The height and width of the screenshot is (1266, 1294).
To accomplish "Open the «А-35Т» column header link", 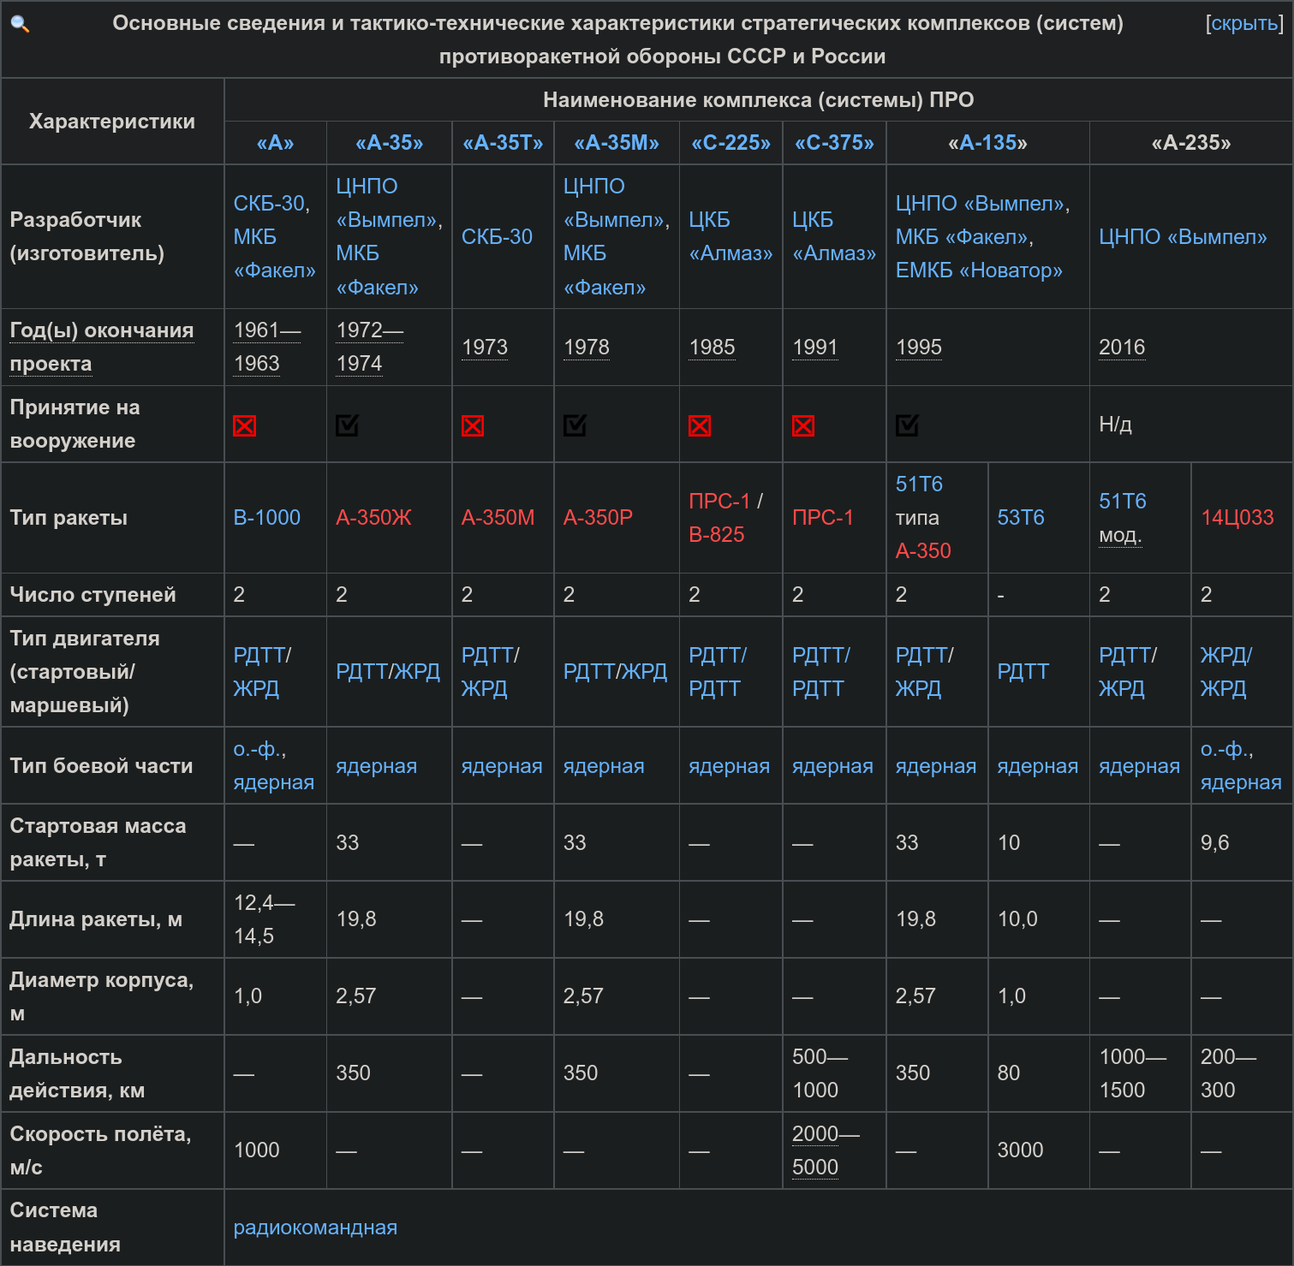I will 504,143.
